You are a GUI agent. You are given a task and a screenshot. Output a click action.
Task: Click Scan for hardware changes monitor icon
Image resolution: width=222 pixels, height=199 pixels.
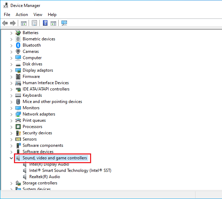click(x=64, y=23)
